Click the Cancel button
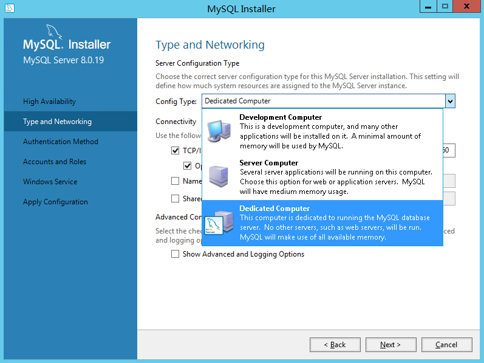The width and height of the screenshot is (484, 363). point(446,345)
